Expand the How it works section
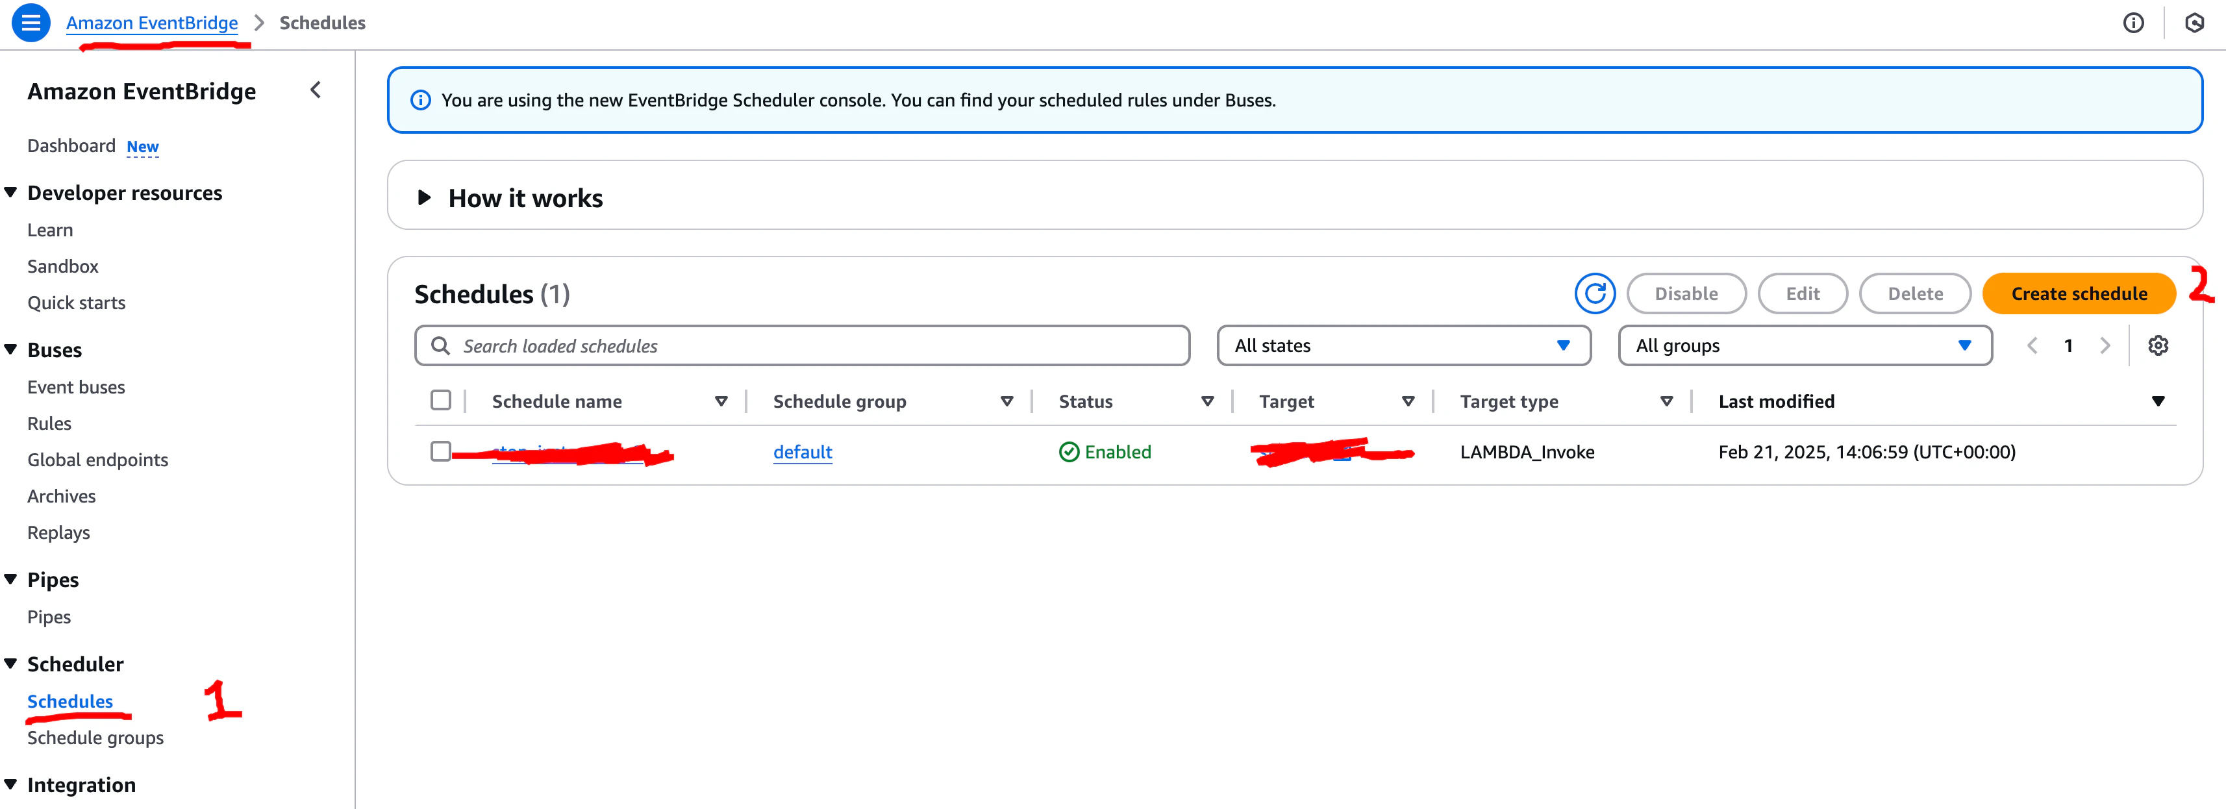The width and height of the screenshot is (2226, 809). pos(424,198)
